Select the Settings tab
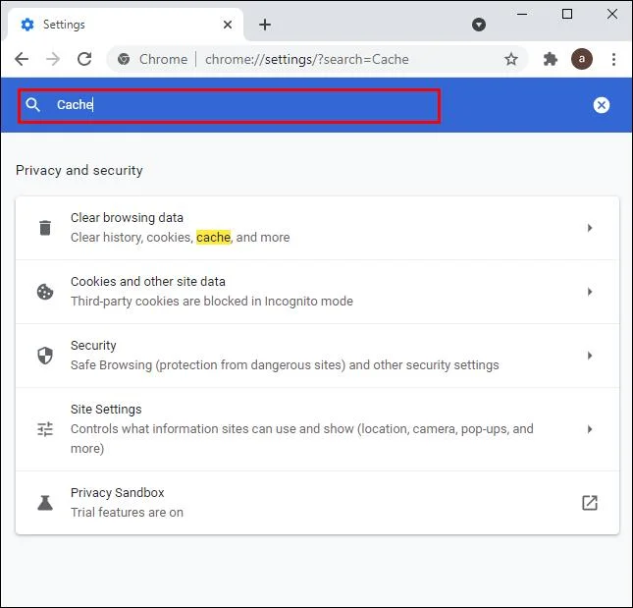The width and height of the screenshot is (633, 608). pos(126,25)
